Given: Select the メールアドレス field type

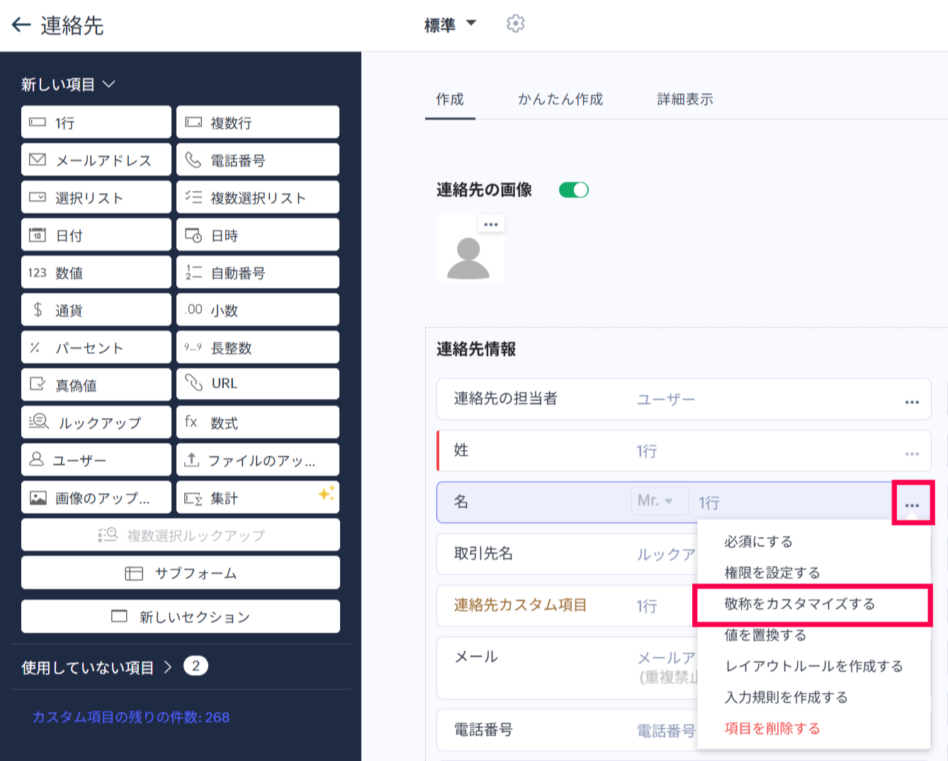Looking at the screenshot, I should [96, 160].
